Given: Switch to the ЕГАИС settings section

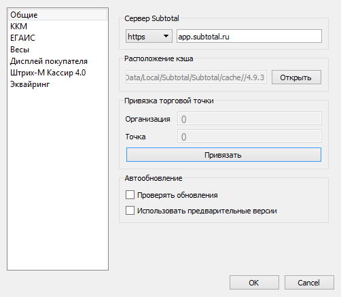Looking at the screenshot, I should pos(58,38).
